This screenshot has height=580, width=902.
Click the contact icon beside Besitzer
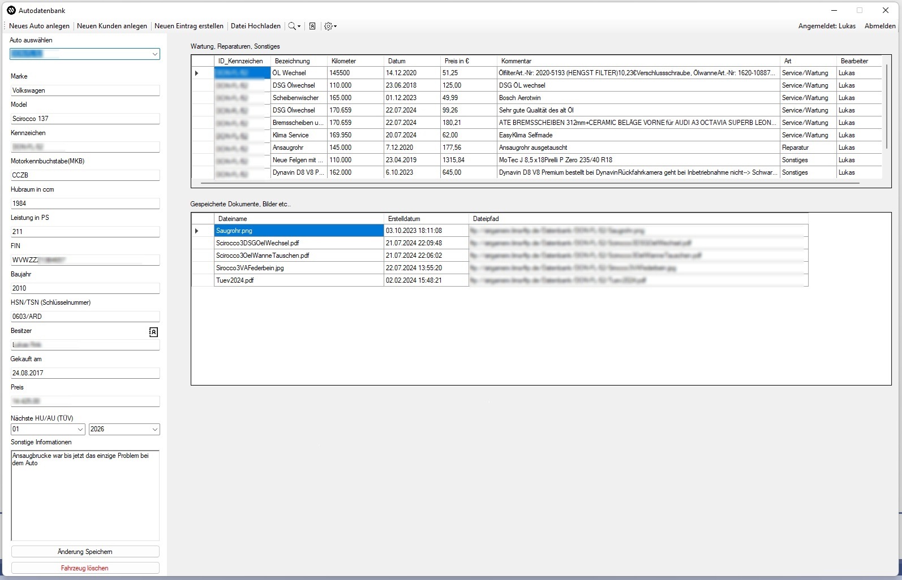click(x=153, y=332)
